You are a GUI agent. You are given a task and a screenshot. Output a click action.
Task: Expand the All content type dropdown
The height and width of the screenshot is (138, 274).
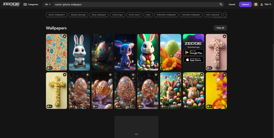48,4
